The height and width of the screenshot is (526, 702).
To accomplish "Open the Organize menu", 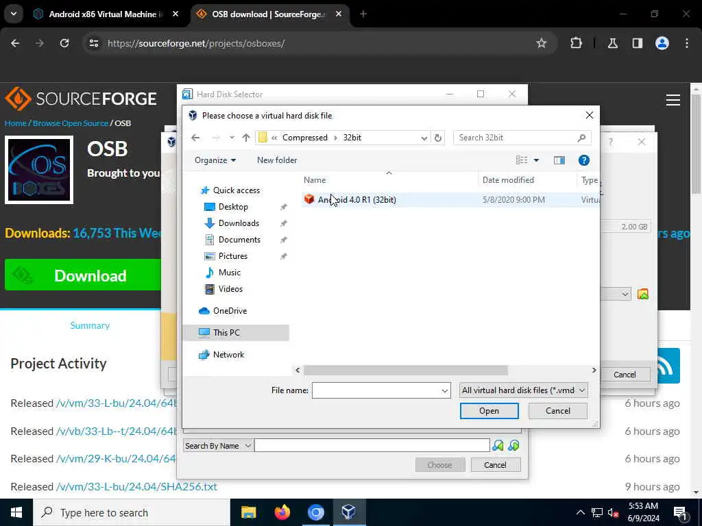I will [215, 160].
